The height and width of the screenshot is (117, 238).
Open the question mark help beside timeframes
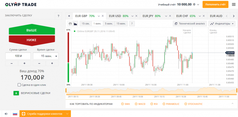click(132, 24)
